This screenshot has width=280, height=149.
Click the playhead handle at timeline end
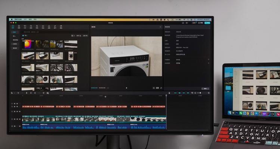pyautogui.click(x=166, y=95)
